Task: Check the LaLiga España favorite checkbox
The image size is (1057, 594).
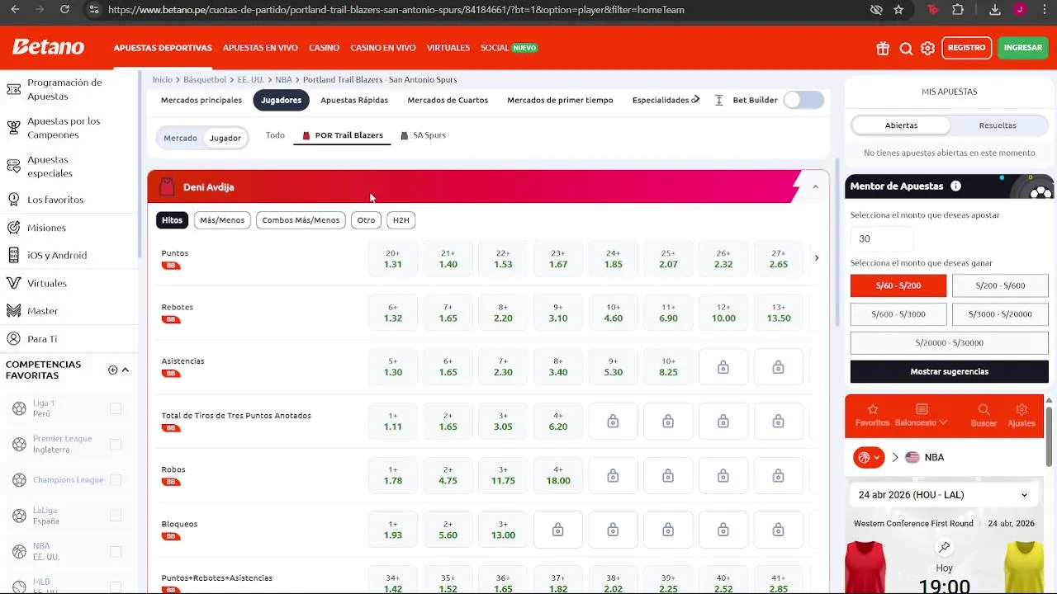Action: click(116, 516)
